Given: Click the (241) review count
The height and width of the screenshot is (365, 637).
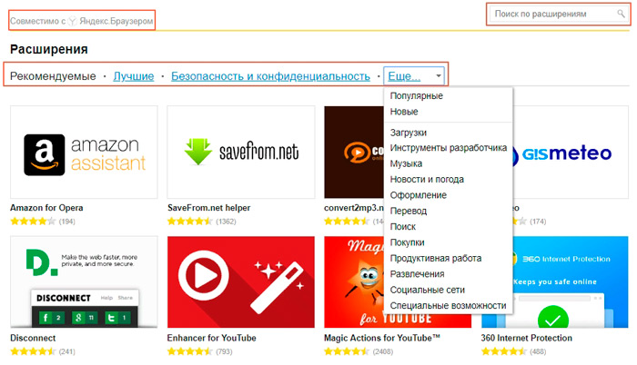Looking at the screenshot, I should 67,351.
